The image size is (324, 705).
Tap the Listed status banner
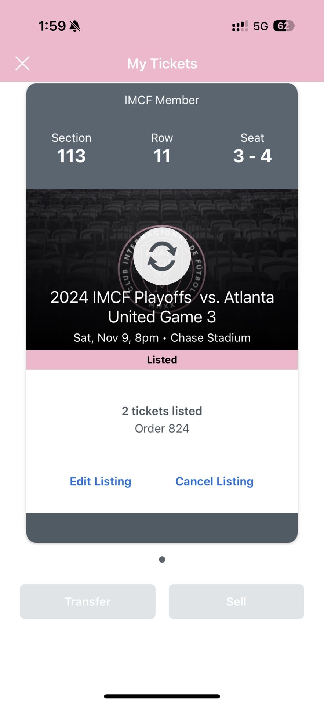(162, 359)
